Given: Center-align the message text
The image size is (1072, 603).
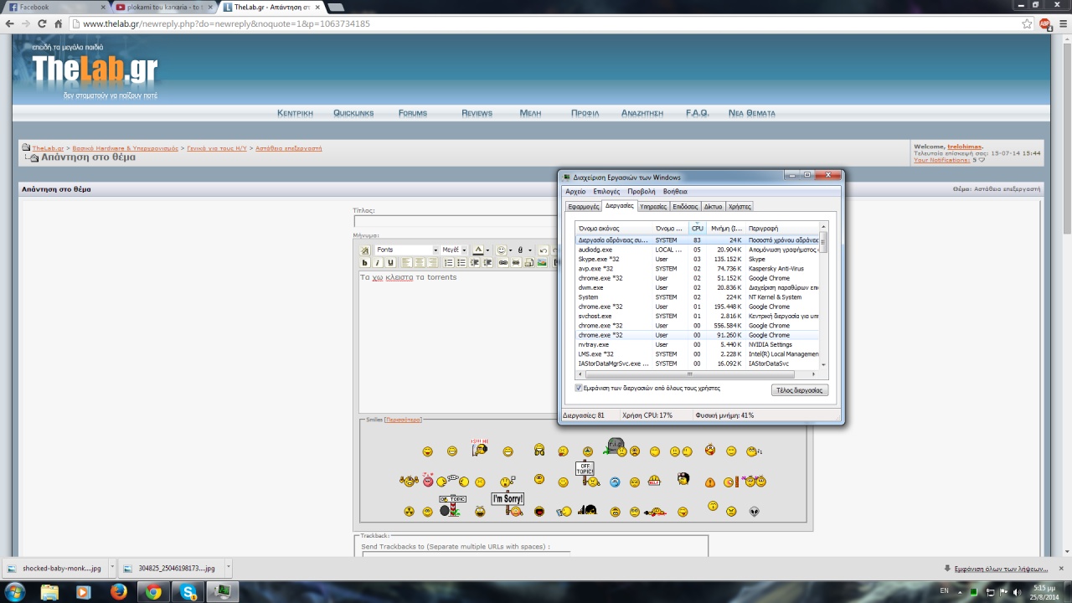Looking at the screenshot, I should pos(420,262).
